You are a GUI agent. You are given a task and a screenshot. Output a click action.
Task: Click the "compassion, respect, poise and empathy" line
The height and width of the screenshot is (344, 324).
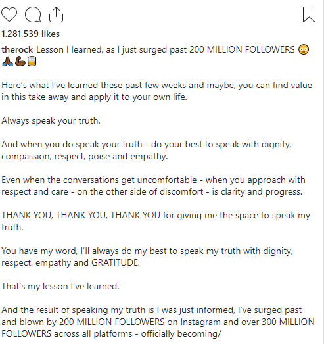tap(85, 156)
